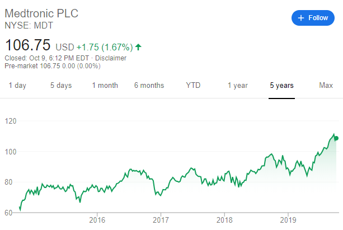Choose the 6 months tab

(149, 86)
